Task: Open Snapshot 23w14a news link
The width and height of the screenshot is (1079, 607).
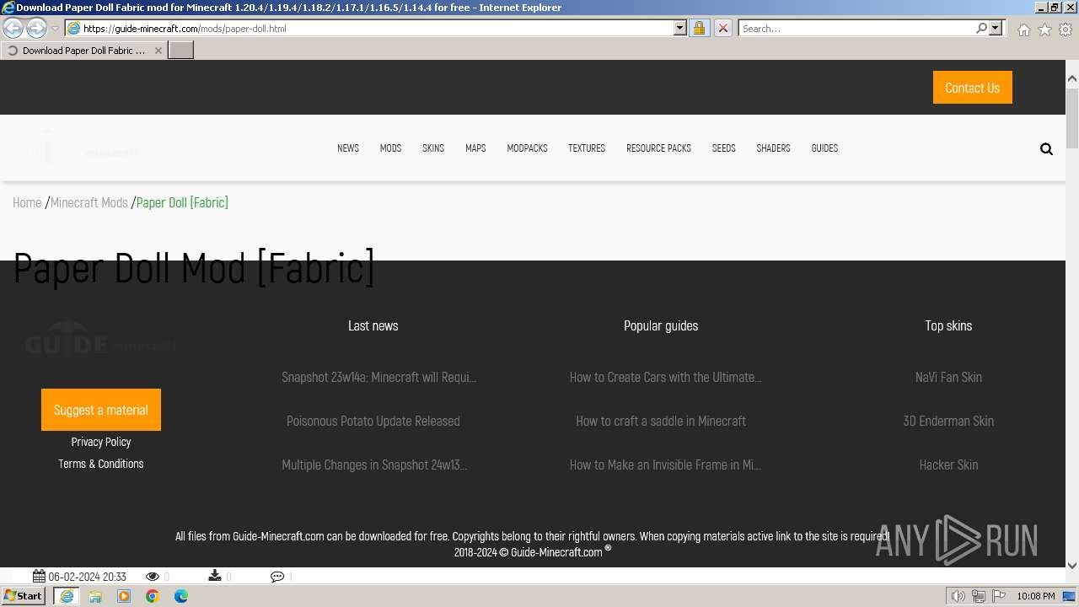Action: [378, 377]
